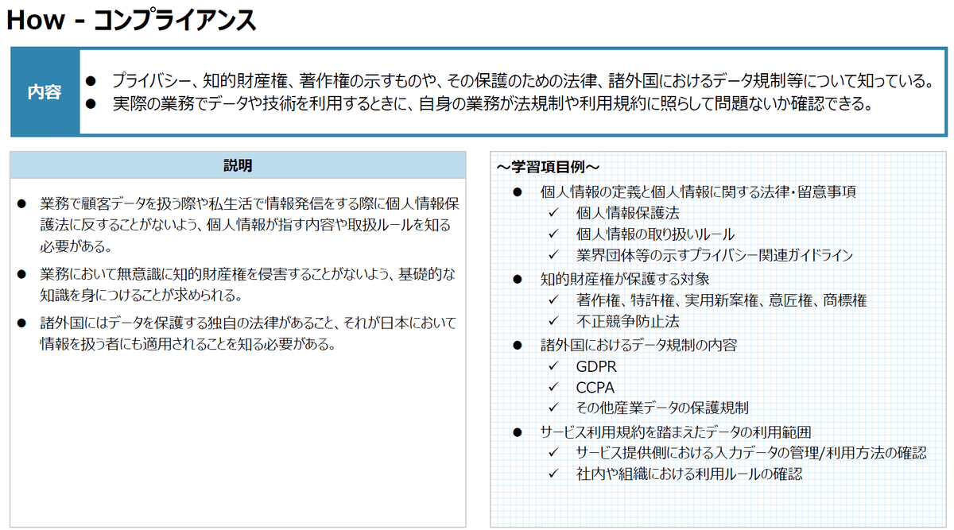Click the blue 内容 label block
This screenshot has height=530, width=954.
45,92
